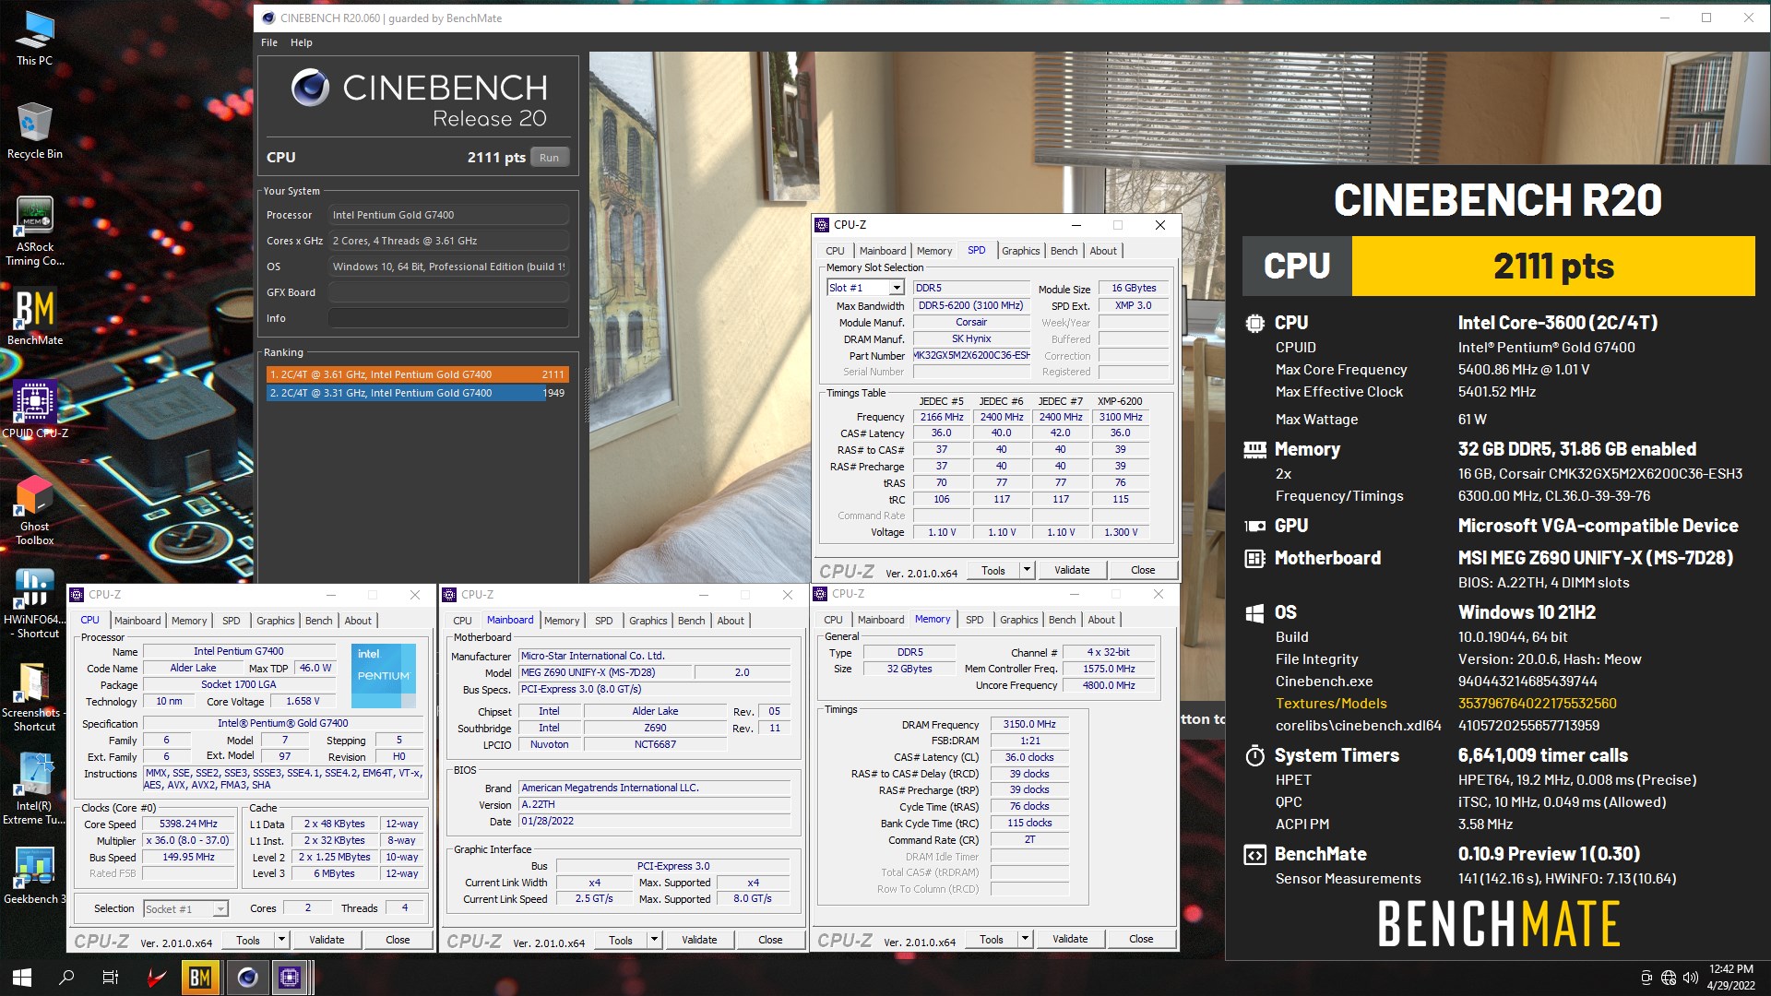This screenshot has width=1771, height=996.
Task: Open the memory slot selection dropdown (Slot #1)
Action: (896, 288)
